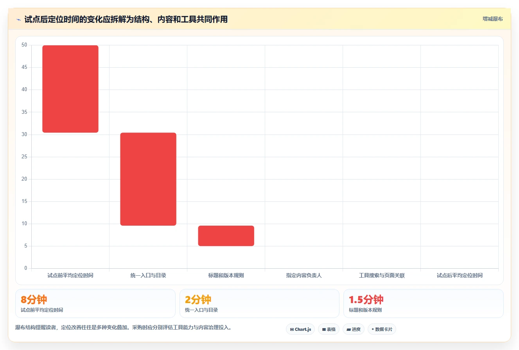The height and width of the screenshot is (350, 519).
Task: Click the 增减瀑布 label in header
Action: click(492, 19)
